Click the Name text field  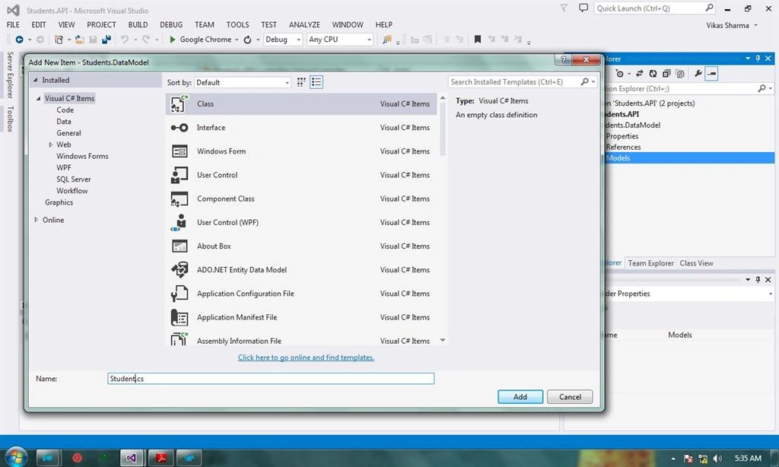coord(271,379)
